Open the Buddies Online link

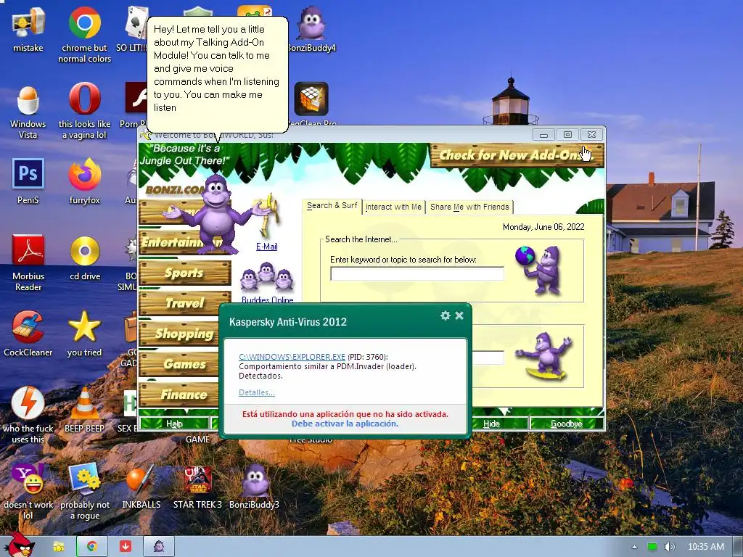click(267, 300)
